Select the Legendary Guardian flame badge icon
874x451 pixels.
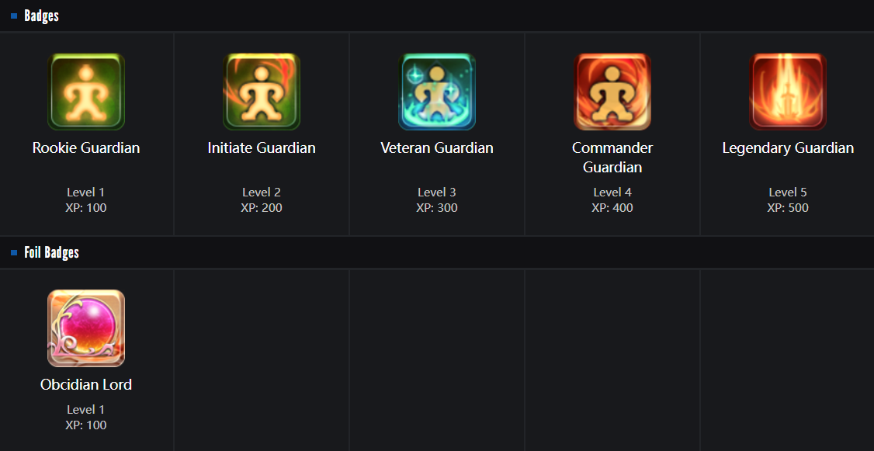pyautogui.click(x=788, y=92)
